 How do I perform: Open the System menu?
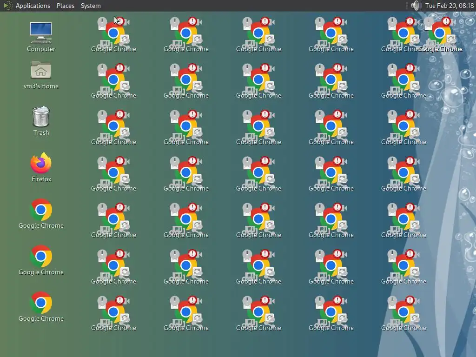point(91,6)
